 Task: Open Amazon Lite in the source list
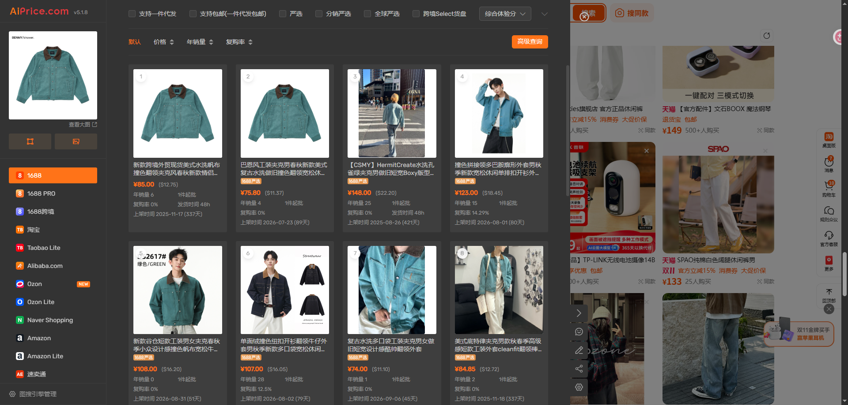pyautogui.click(x=53, y=356)
